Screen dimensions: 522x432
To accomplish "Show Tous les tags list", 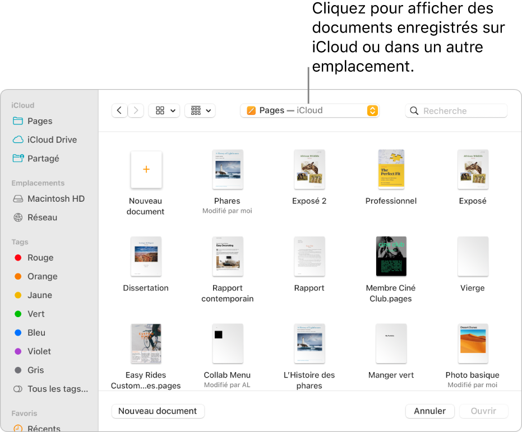I will tap(49, 389).
